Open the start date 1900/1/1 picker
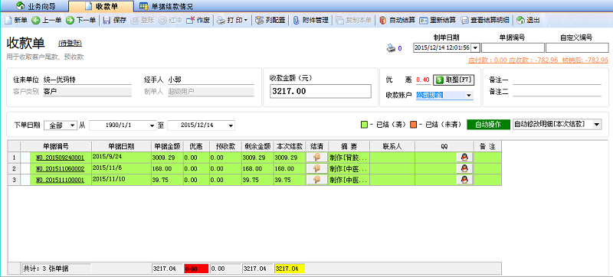The width and height of the screenshot is (613, 277). (x=152, y=125)
